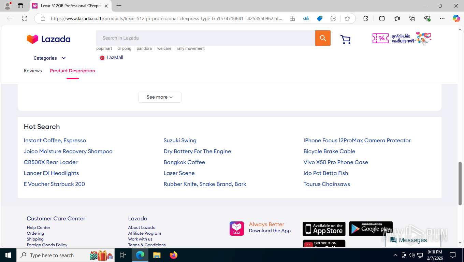Focus the Search in Lazada field
The image size is (464, 262).
[205, 38]
